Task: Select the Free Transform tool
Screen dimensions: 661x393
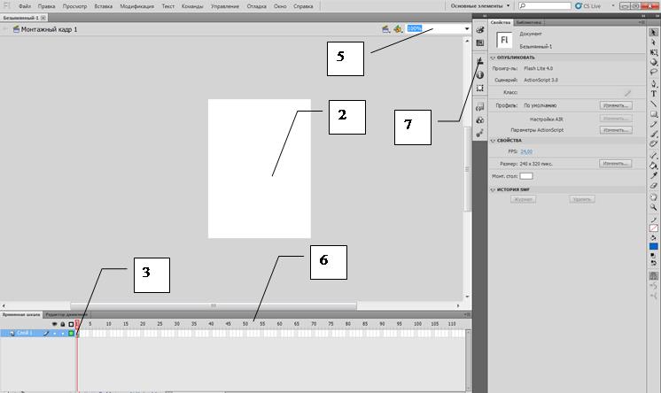Action: tap(653, 52)
